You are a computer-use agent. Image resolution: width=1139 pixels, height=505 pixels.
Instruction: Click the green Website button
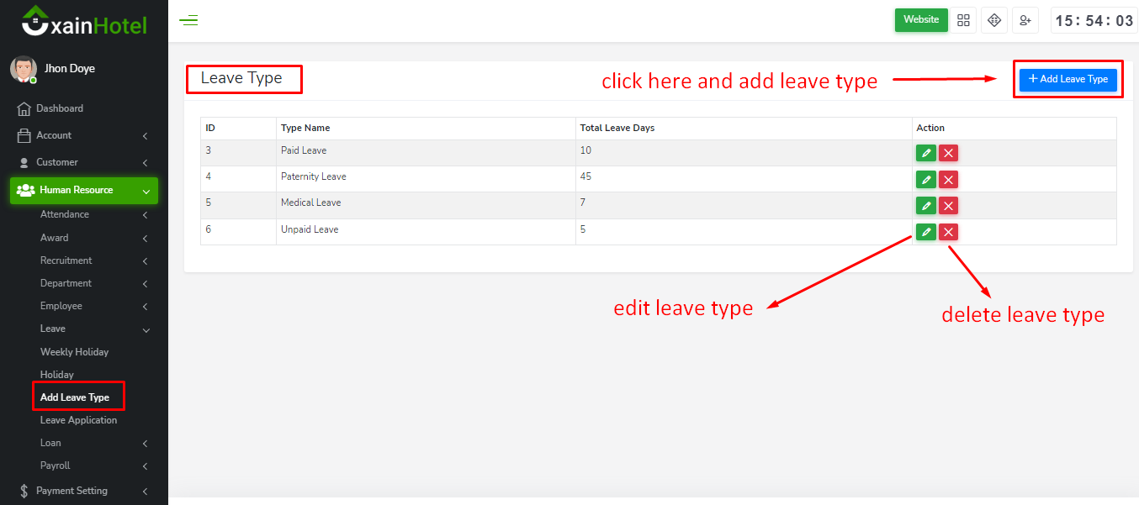[920, 20]
